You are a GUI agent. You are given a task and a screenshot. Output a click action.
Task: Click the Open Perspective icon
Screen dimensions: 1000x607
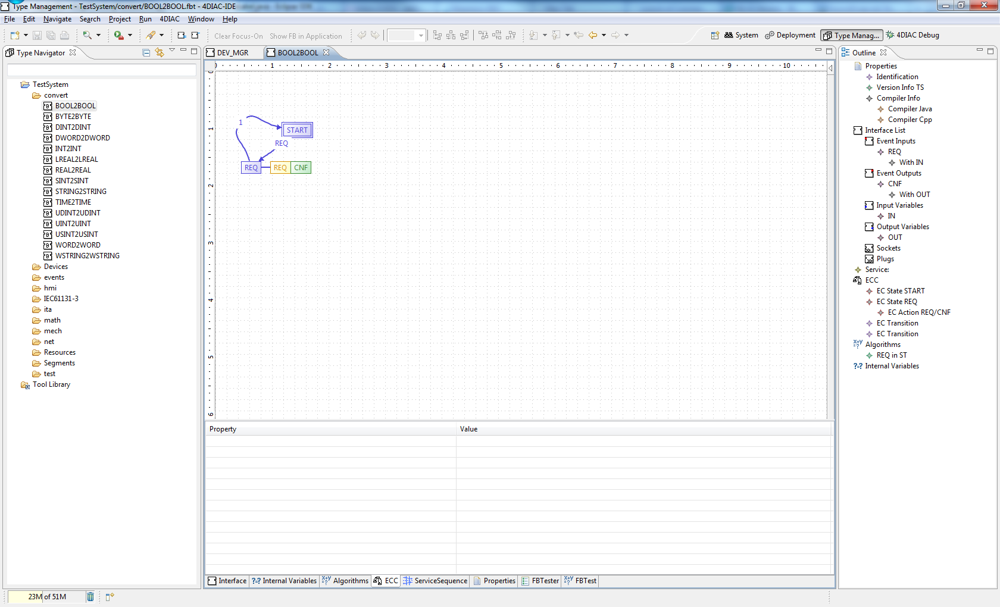715,35
